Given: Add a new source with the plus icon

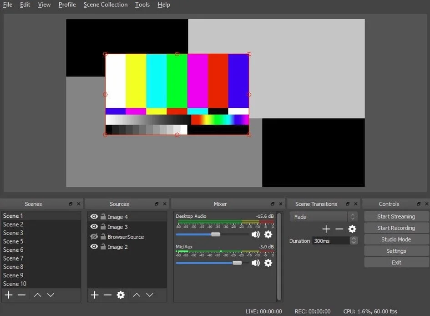Looking at the screenshot, I should pos(94,295).
